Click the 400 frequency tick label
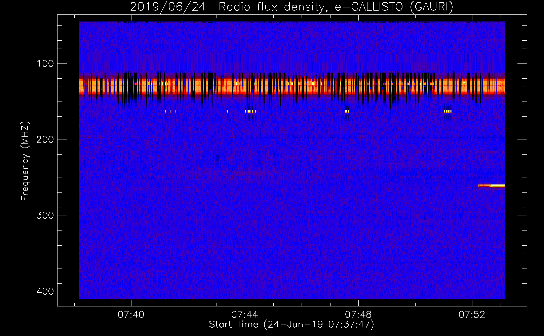This screenshot has width=544, height=336. [45, 291]
